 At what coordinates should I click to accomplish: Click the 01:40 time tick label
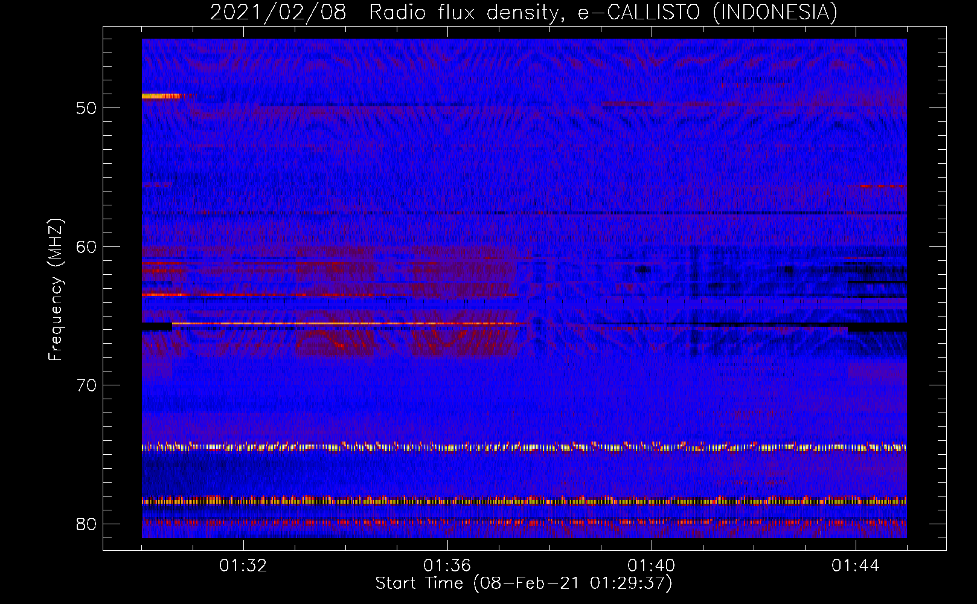click(x=652, y=566)
